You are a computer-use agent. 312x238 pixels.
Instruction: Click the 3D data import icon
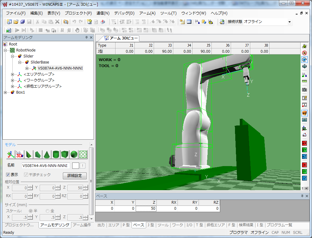click(x=20, y=155)
